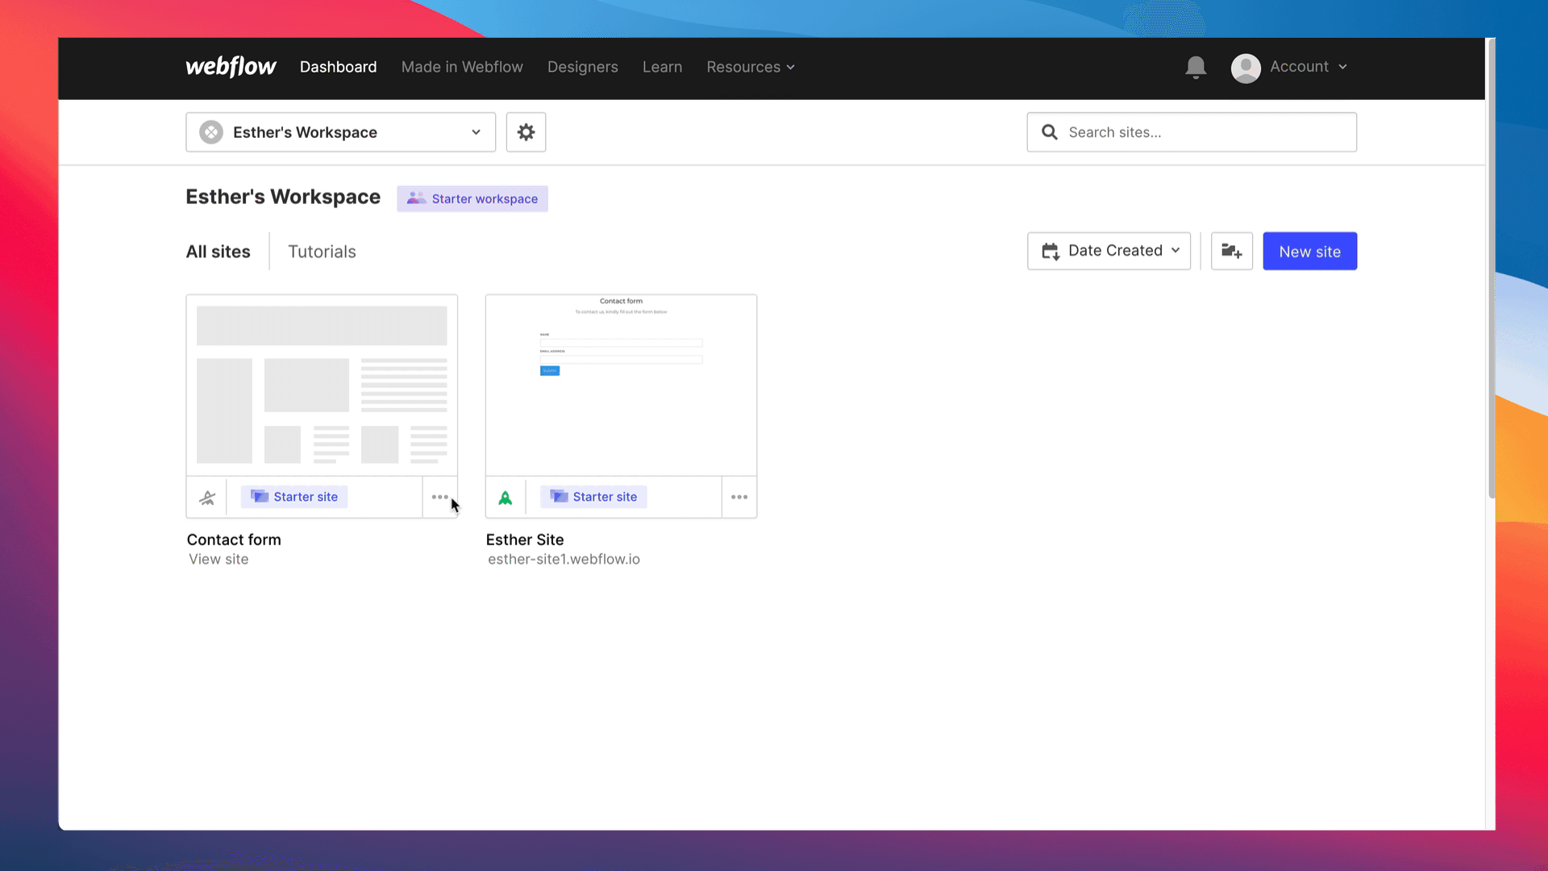Screen dimensions: 1548x871
Task: Click the Starter workspace badge
Action: coord(472,198)
